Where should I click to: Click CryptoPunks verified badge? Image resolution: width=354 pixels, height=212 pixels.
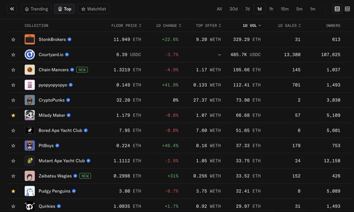pos(68,100)
